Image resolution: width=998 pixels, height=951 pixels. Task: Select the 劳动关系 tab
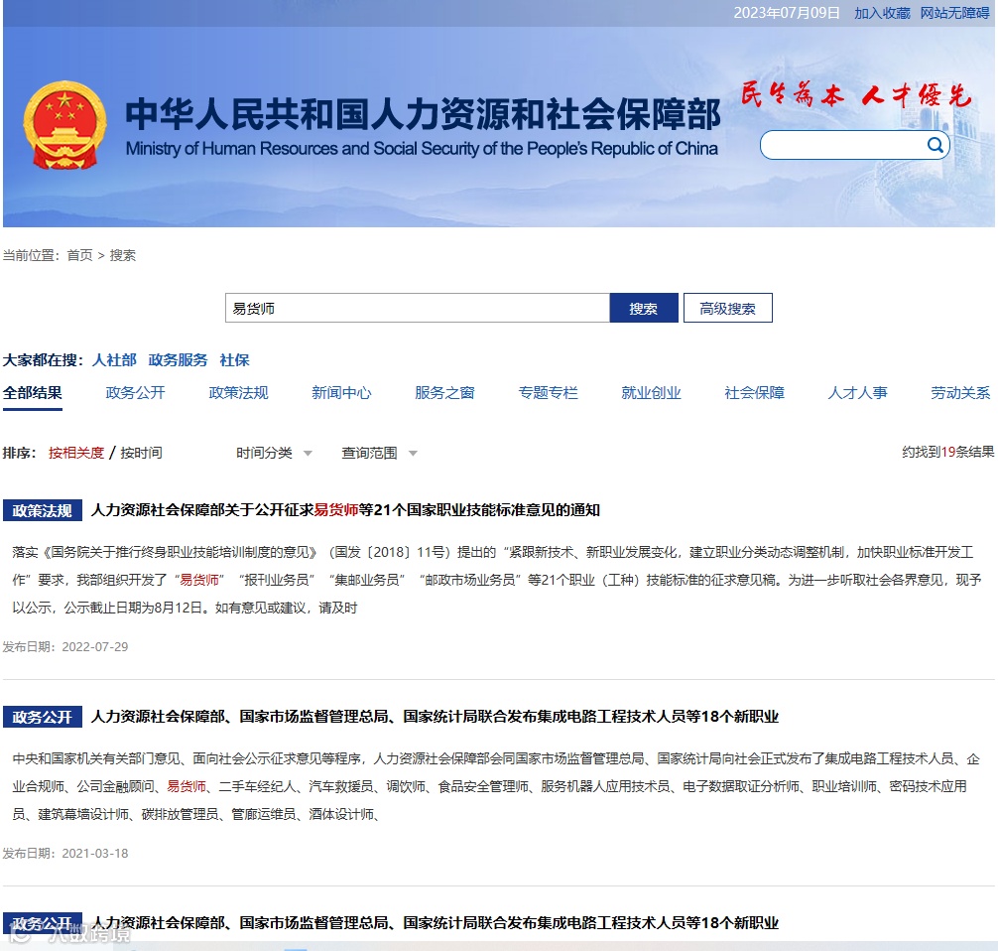coord(960,393)
